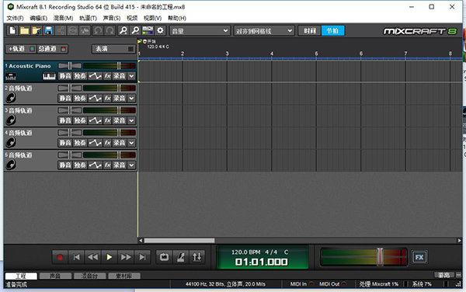
Task: Click the Master Track button
Action: click(x=52, y=49)
